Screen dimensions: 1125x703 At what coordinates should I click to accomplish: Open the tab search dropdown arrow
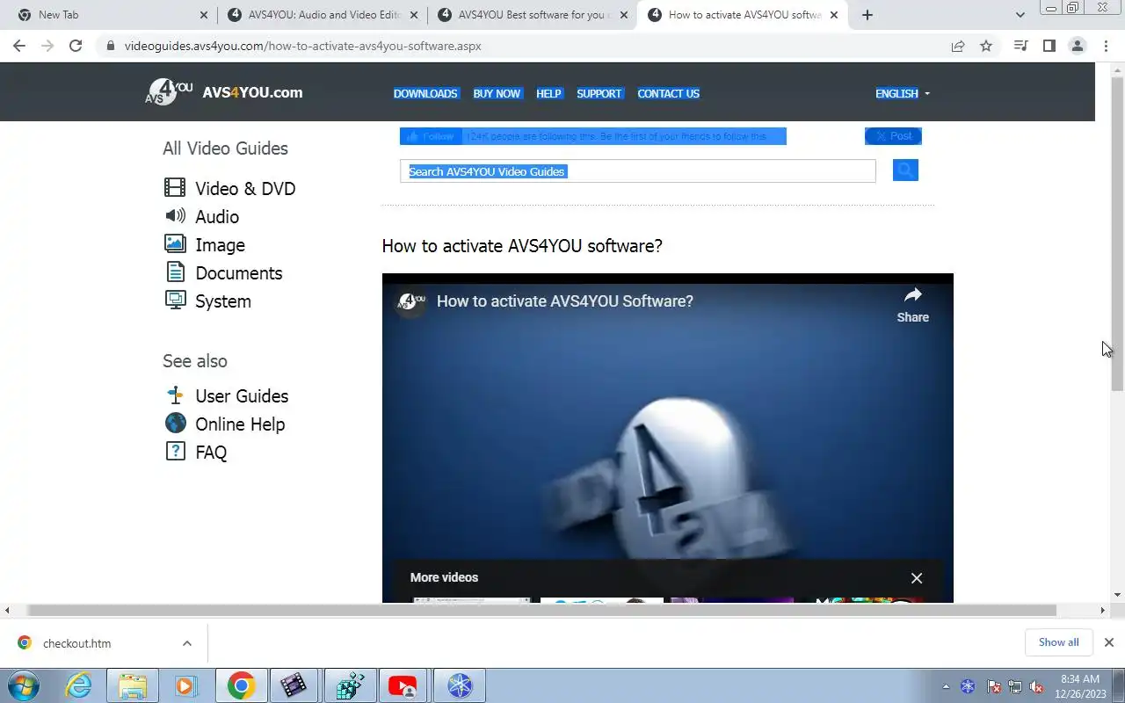pyautogui.click(x=1020, y=15)
